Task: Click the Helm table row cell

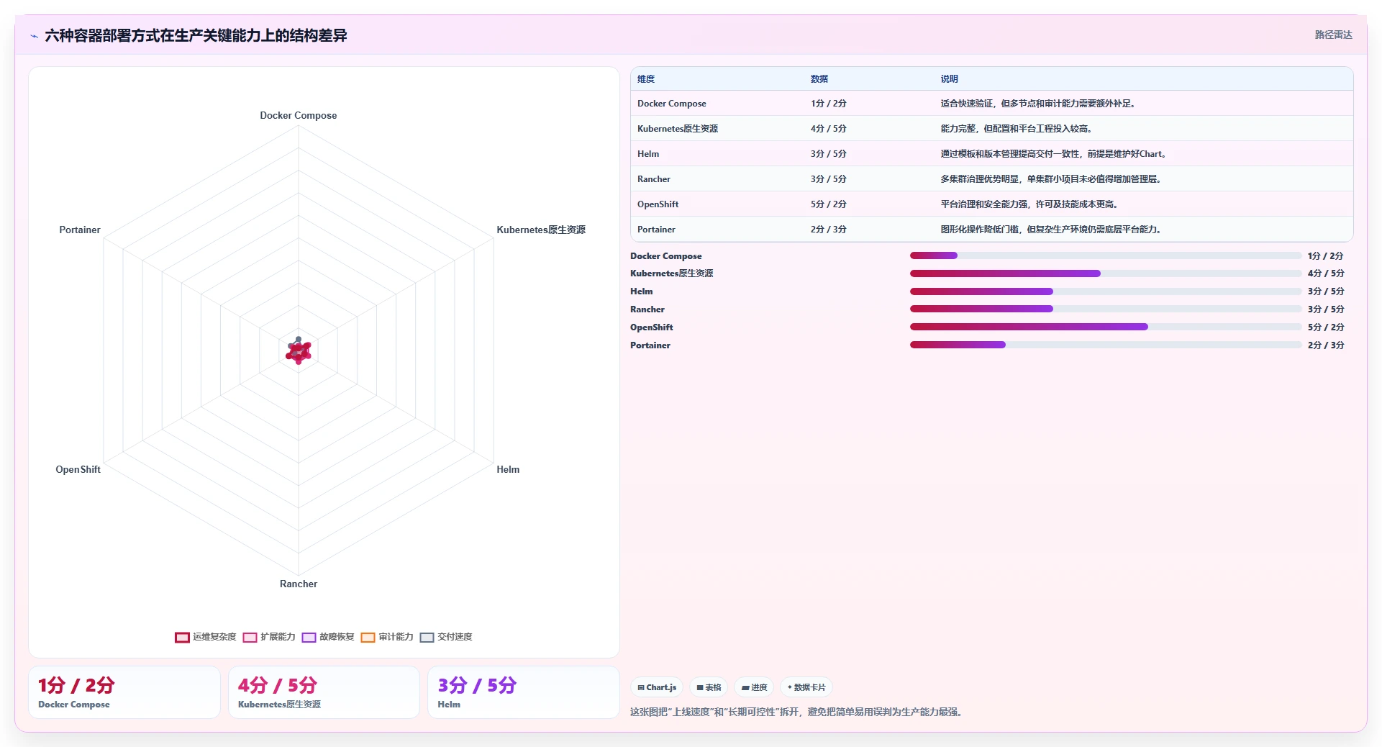Action: click(648, 154)
